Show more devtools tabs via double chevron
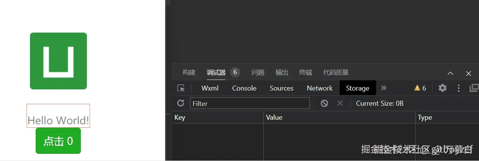The width and height of the screenshot is (479, 161). (384, 88)
